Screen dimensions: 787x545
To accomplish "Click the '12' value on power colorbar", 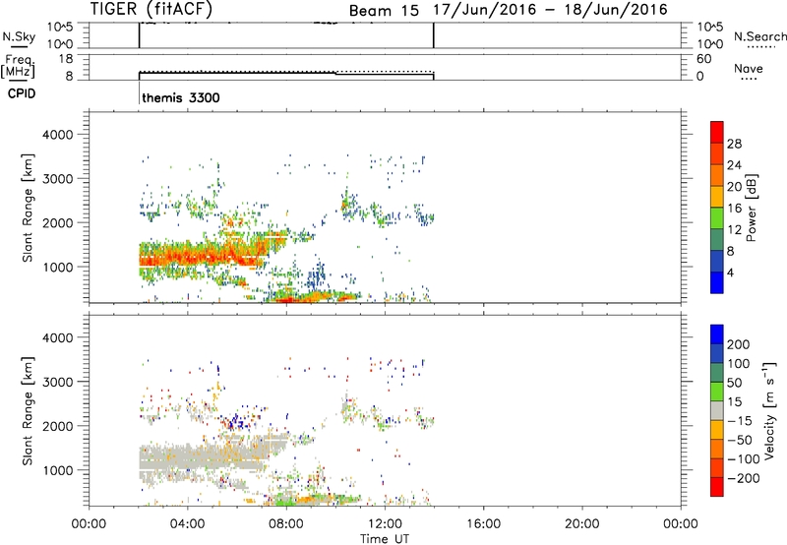I will pyautogui.click(x=734, y=230).
